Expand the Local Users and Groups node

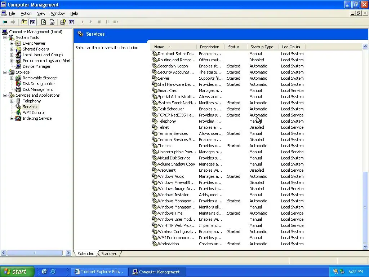pos(12,55)
